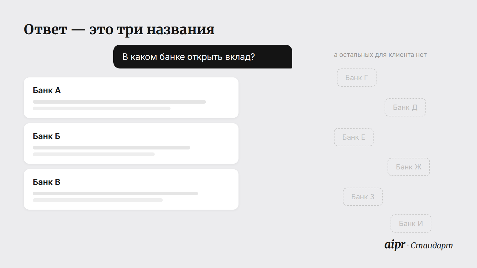Open the Банк А result card
The width and height of the screenshot is (477, 268).
point(131,98)
